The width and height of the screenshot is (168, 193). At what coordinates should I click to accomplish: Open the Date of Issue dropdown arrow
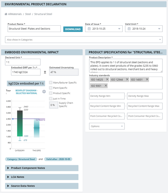click(x=119, y=29)
